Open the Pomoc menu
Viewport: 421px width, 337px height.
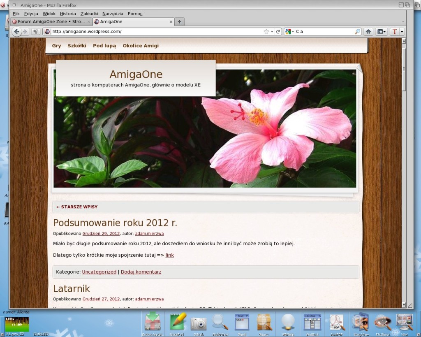(x=135, y=14)
